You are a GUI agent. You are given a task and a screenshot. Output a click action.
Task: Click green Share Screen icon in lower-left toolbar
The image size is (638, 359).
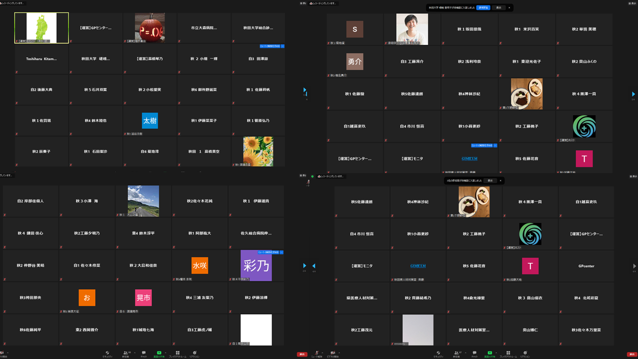[159, 354]
